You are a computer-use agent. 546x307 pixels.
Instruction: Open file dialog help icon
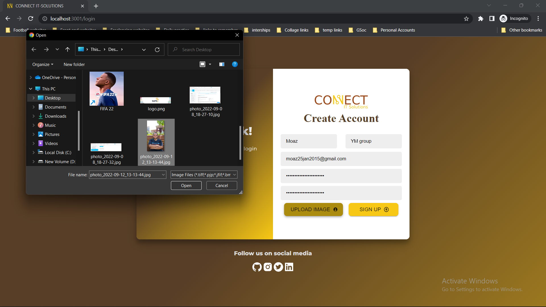click(235, 64)
